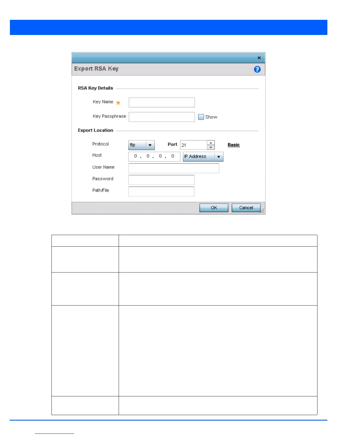Click the Host IP address field
Screen dimensions: 337x436
(154, 157)
